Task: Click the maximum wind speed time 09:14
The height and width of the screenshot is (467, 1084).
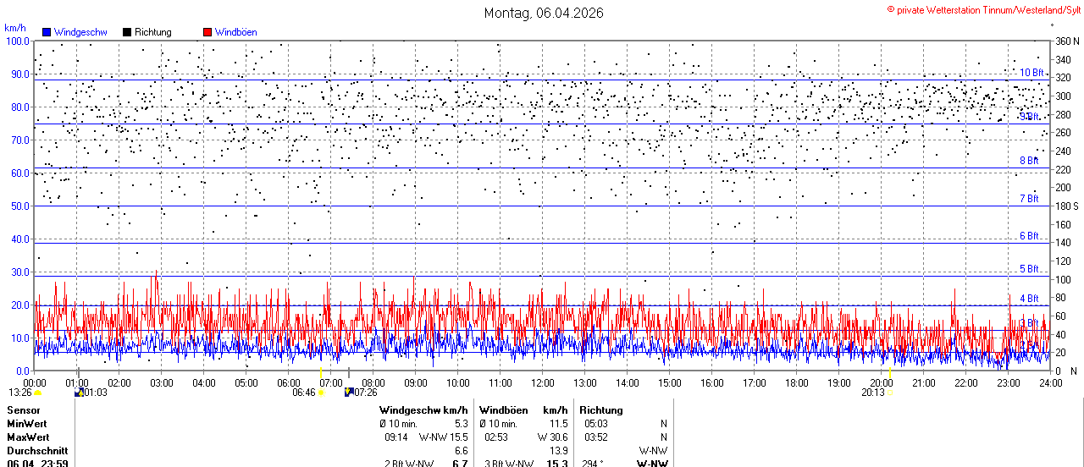Action: click(x=396, y=437)
